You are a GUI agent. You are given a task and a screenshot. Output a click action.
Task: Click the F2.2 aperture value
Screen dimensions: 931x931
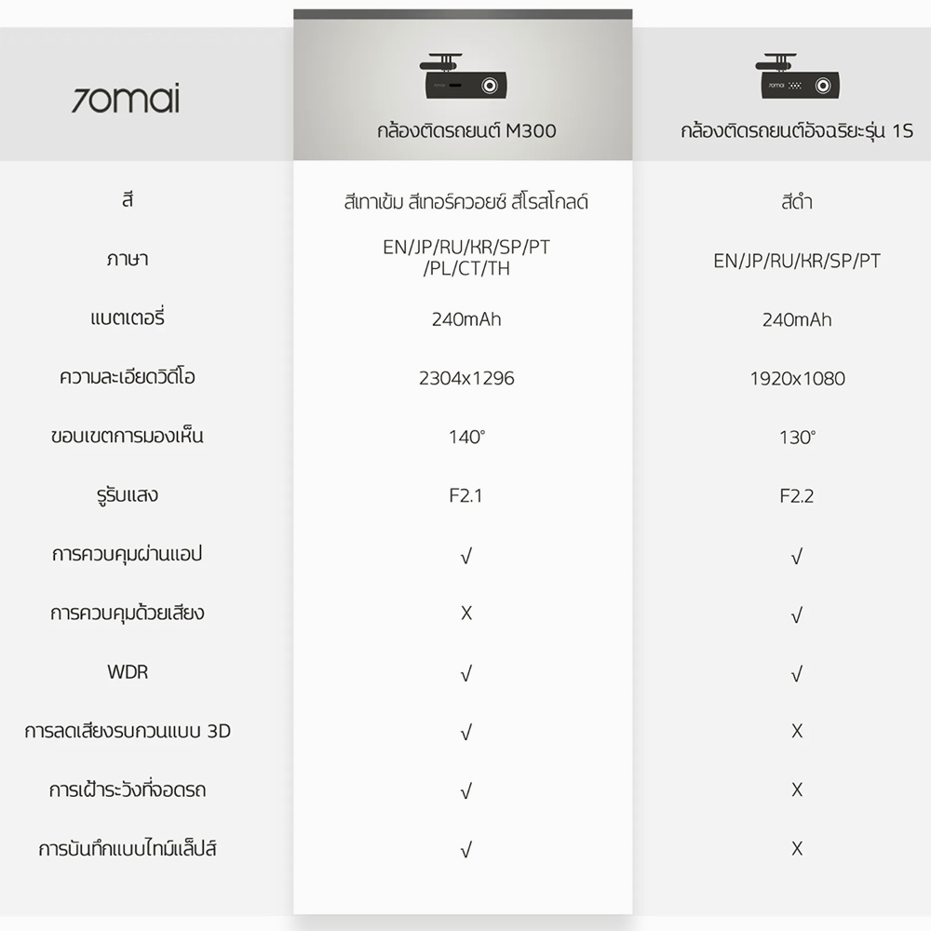click(797, 496)
